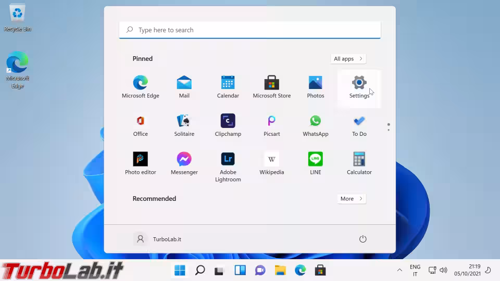The height and width of the screenshot is (281, 500).
Task: Open WhatsApp from pinned apps
Action: pyautogui.click(x=316, y=125)
